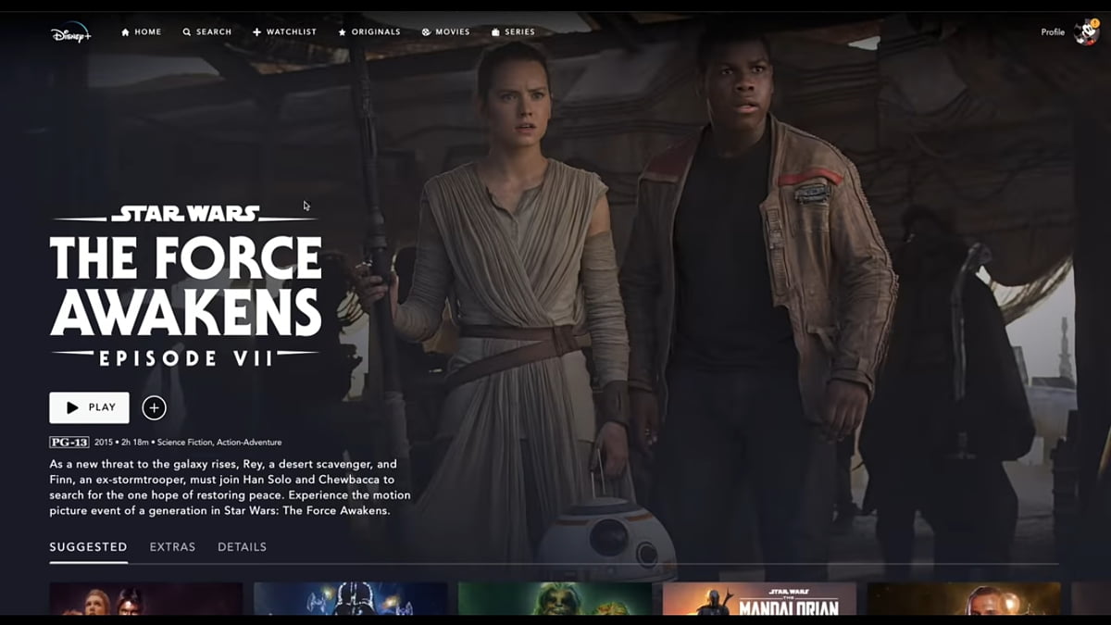Select the Darth Vader suggested thumbnail
Viewport: 1111px width, 625px height.
(x=349, y=602)
